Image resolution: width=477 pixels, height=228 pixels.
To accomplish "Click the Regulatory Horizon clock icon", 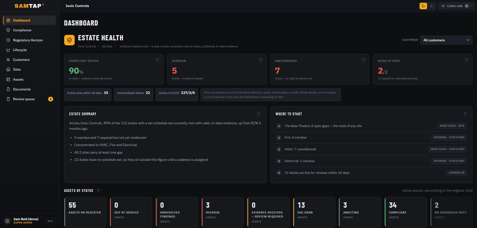I will tap(8, 40).
